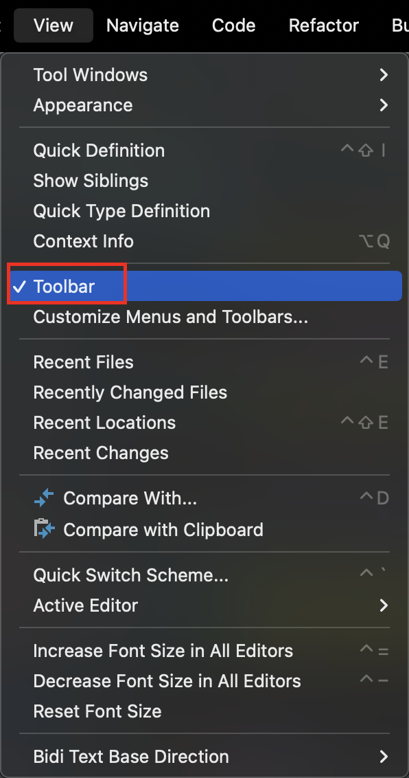Open the Refactor menu

coord(324,25)
